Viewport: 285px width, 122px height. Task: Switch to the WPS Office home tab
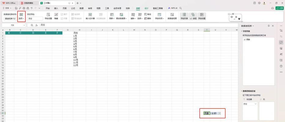[9, 3]
